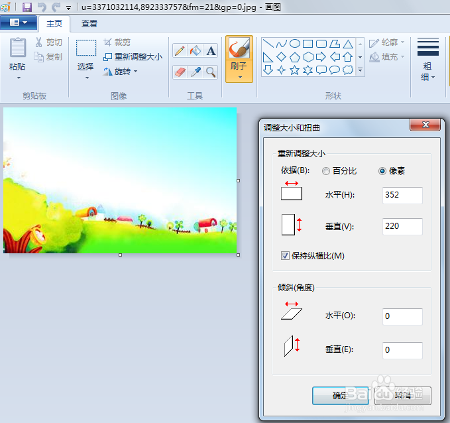Click the Cut (剪切) button

[x=48, y=42]
